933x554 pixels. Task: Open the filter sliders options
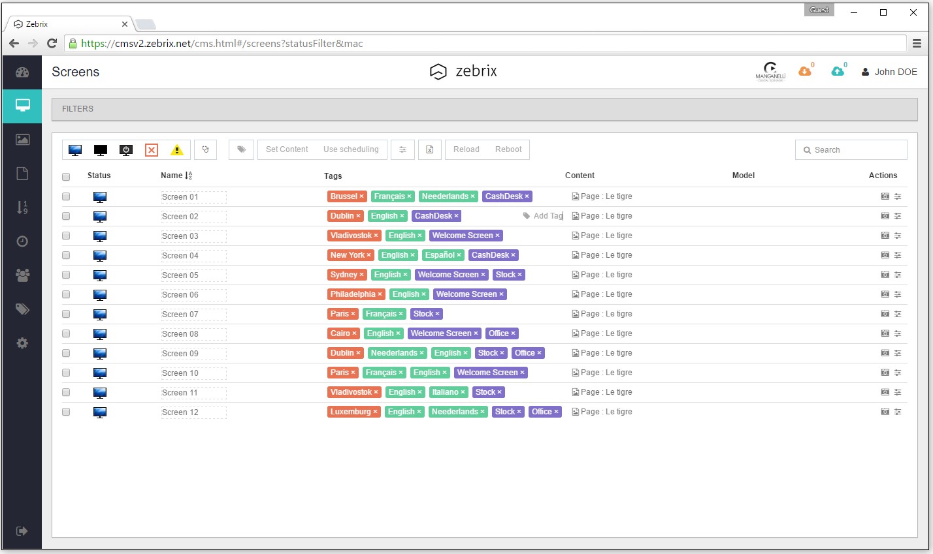point(402,149)
